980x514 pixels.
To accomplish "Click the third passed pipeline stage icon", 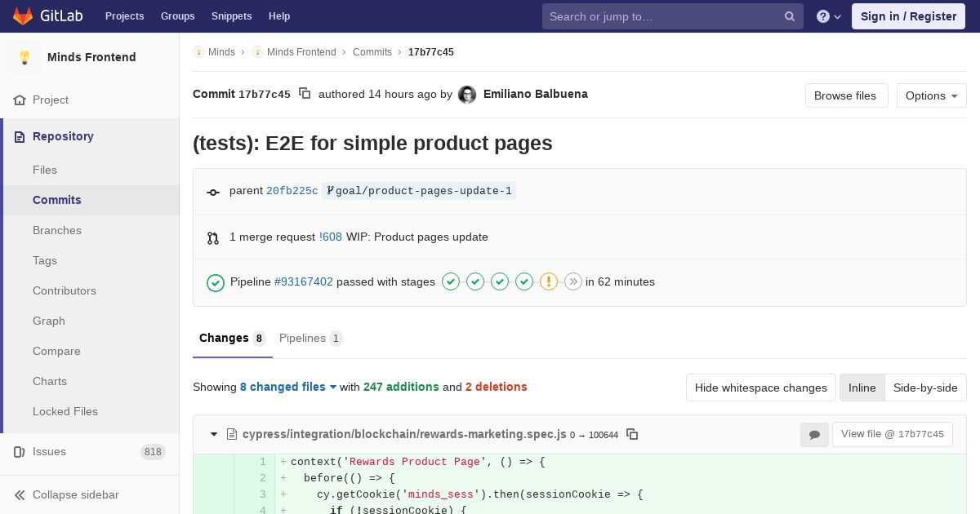I will click(x=500, y=281).
